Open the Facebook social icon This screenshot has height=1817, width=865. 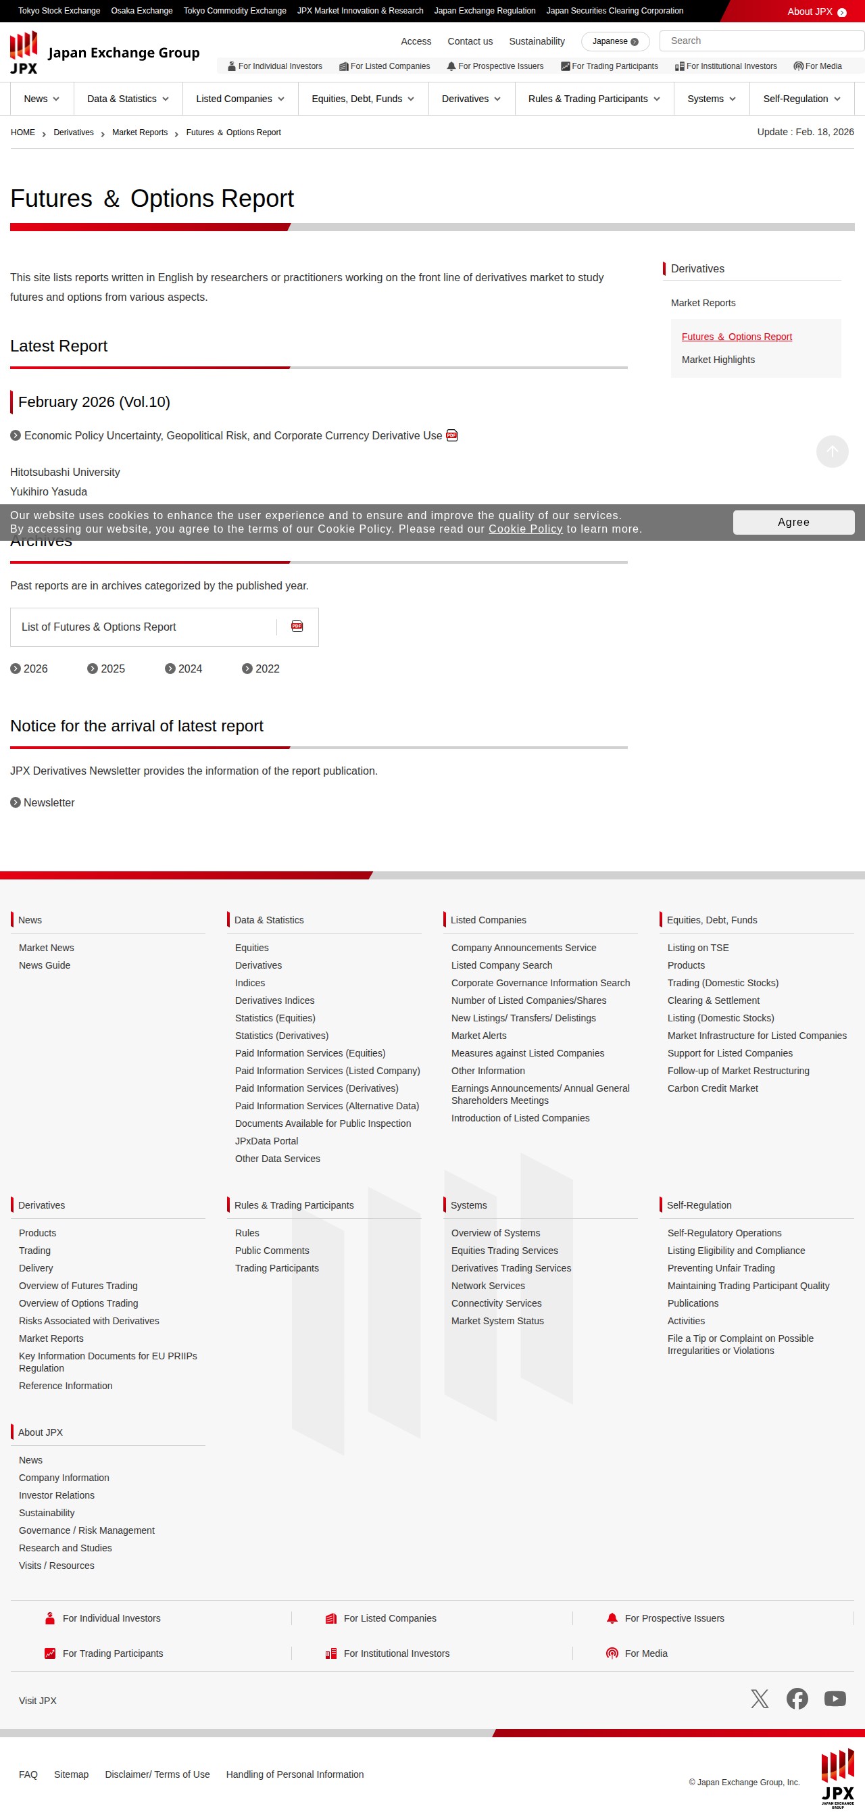pos(797,1699)
